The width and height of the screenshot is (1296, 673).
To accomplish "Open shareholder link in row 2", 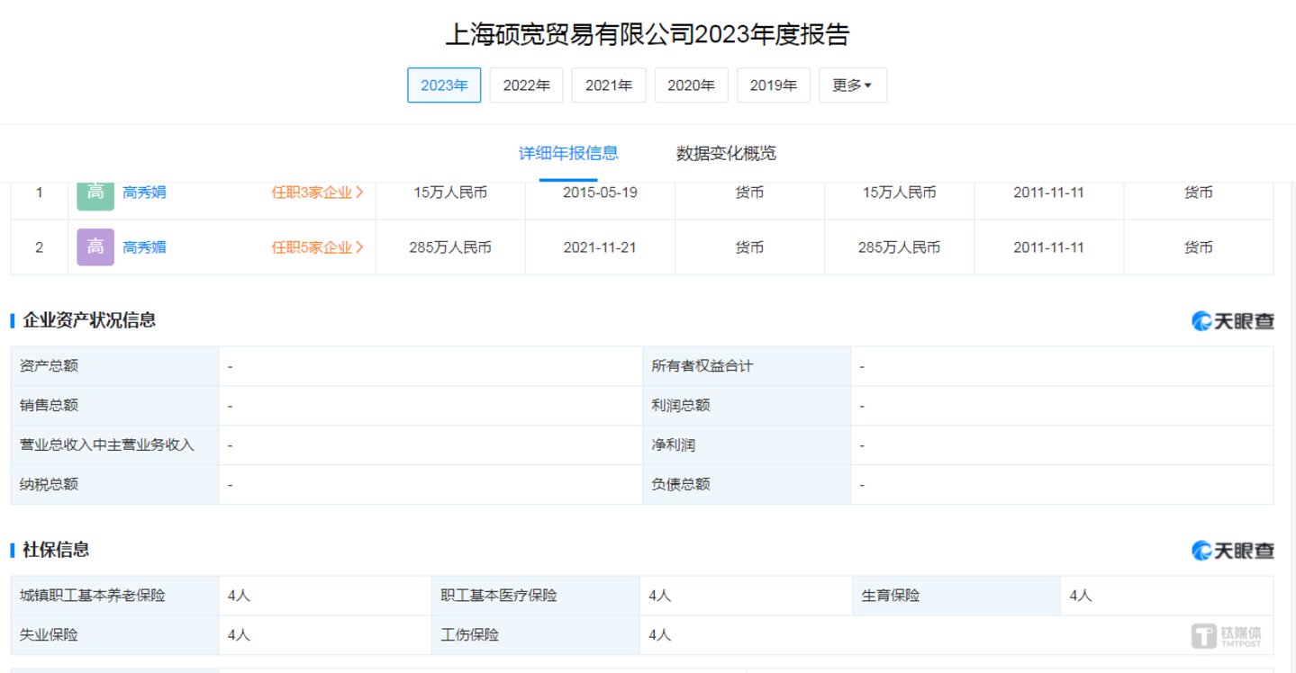I will click(x=144, y=247).
